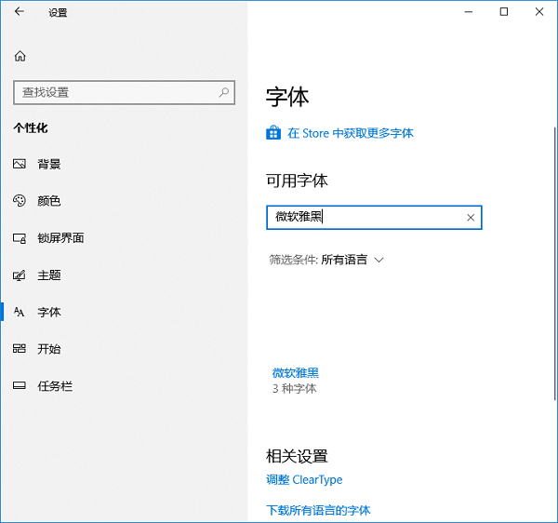Click inside the 微软雅黑 font search box
This screenshot has width=558, height=523.
pyautogui.click(x=374, y=218)
